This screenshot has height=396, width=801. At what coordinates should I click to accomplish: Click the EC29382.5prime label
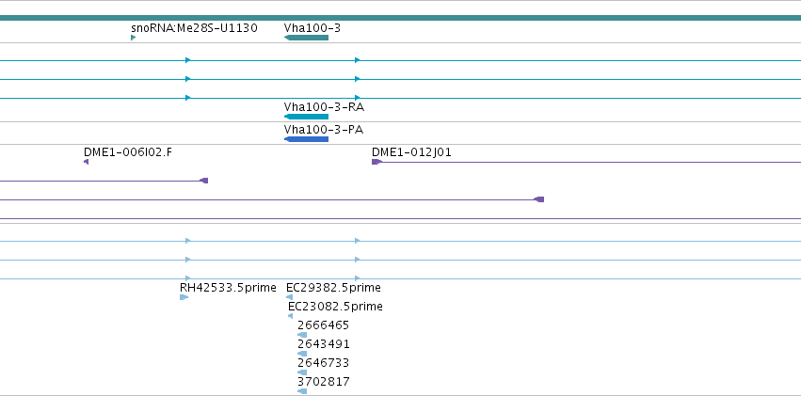[333, 288]
